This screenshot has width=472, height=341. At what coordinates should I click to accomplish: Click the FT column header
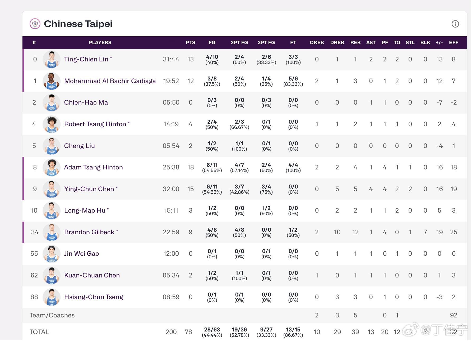(x=293, y=43)
